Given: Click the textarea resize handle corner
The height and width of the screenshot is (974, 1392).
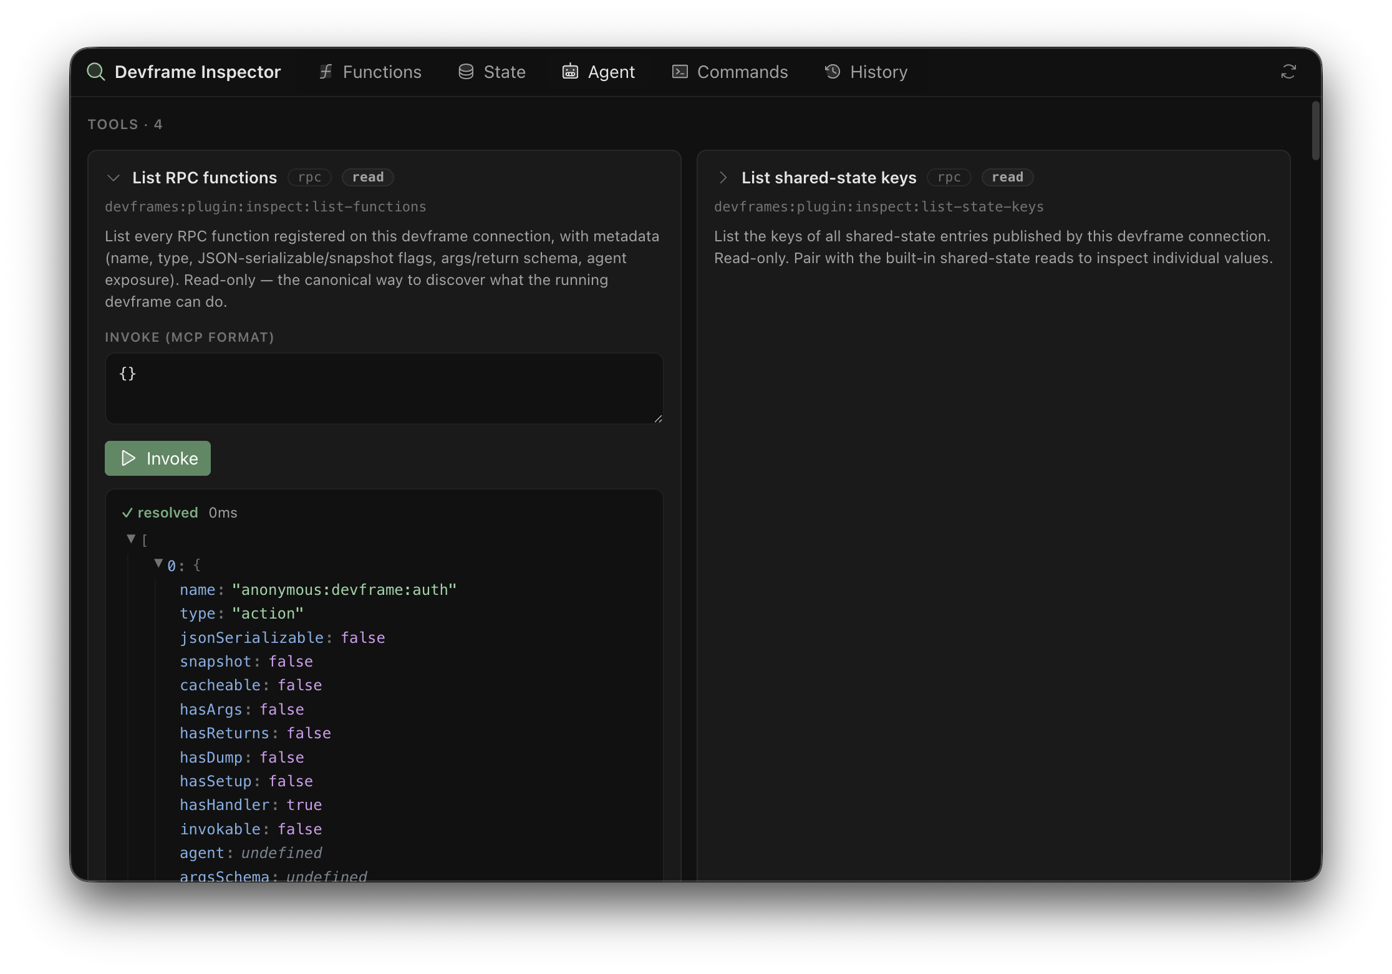Looking at the screenshot, I should (x=658, y=418).
